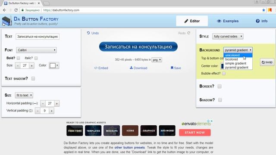Screen dimensions: 276x155
Task: Toggle the Text shadow checkbox
Action: point(33,78)
